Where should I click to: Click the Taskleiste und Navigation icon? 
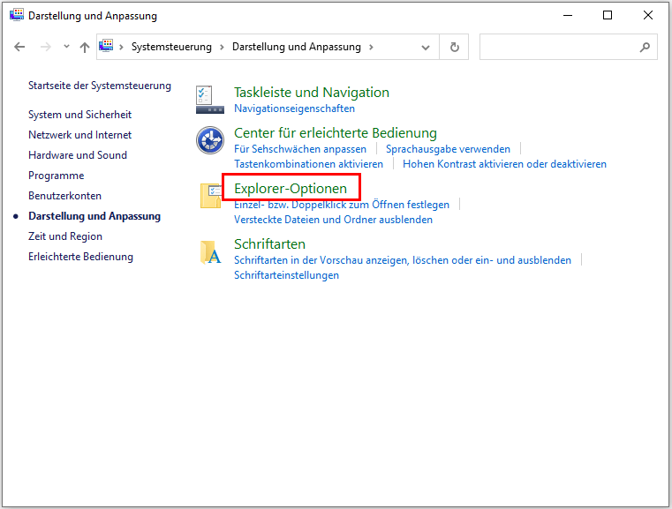[x=209, y=100]
